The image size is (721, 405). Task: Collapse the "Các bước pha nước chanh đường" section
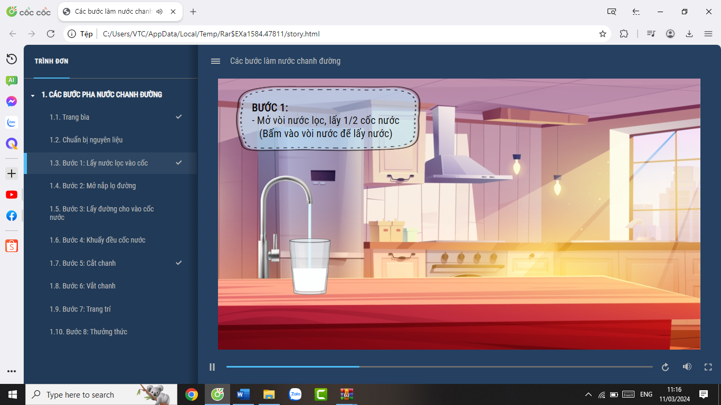pyautogui.click(x=33, y=95)
